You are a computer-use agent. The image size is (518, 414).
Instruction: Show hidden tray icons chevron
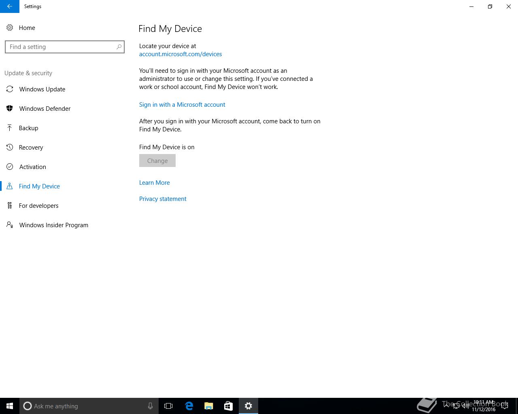tap(446, 406)
